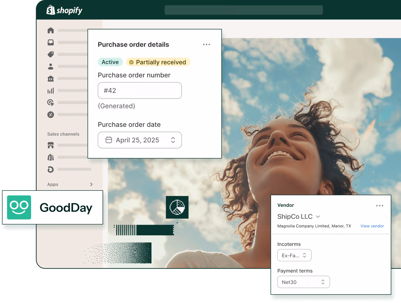401x303 pixels.
Task: Expand the Apps section chevron
Action: coord(91,184)
